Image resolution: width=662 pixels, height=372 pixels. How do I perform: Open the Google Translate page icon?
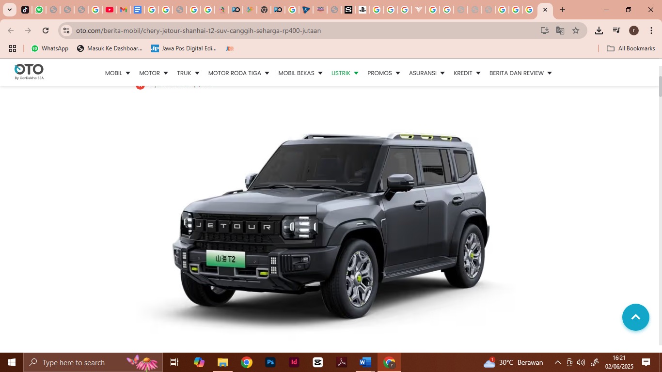tap(560, 31)
